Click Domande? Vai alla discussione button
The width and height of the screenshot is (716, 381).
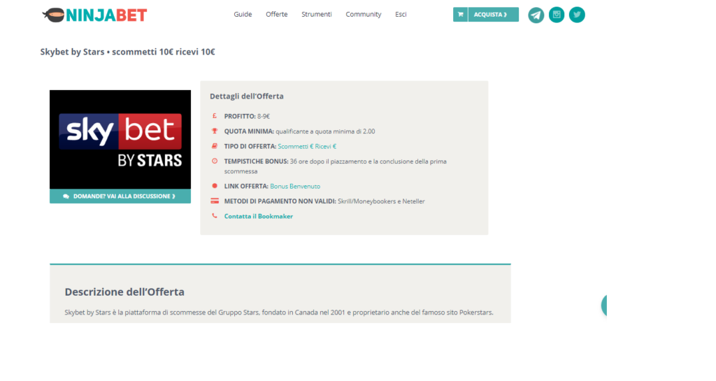tap(120, 196)
